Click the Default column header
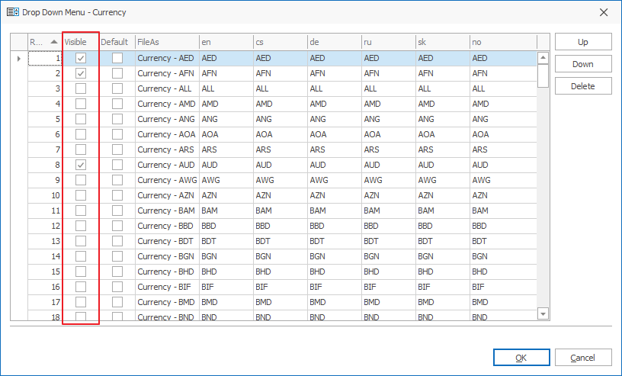622x376 pixels. coord(117,42)
